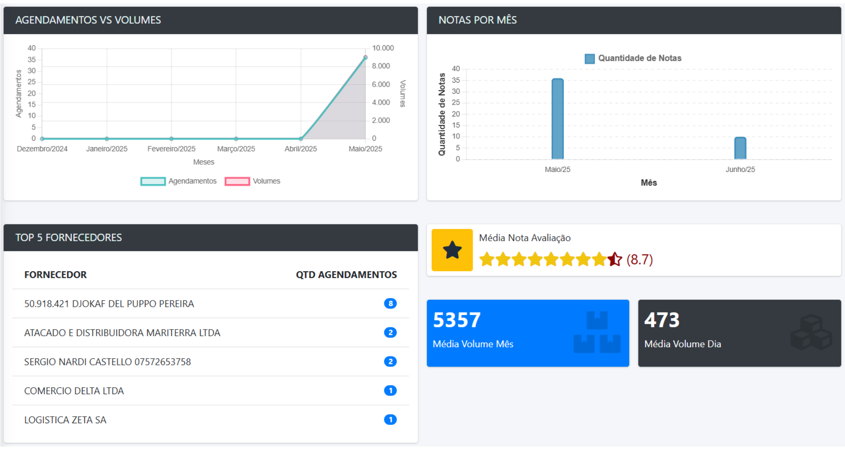The width and height of the screenshot is (845, 450).
Task: Click the badge showing 8 agendamentos
Action: pyautogui.click(x=390, y=303)
